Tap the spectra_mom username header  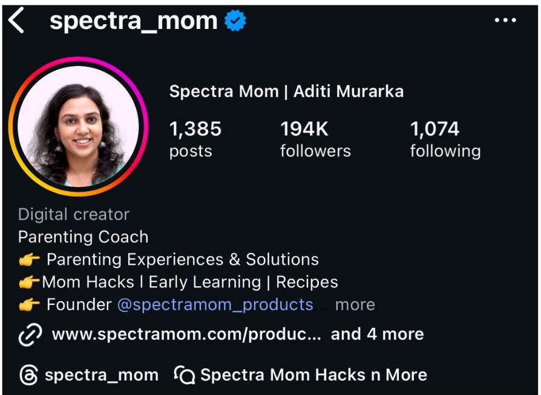click(x=133, y=21)
